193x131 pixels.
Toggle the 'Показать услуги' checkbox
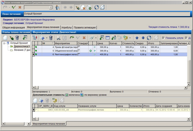click(x=163, y=38)
